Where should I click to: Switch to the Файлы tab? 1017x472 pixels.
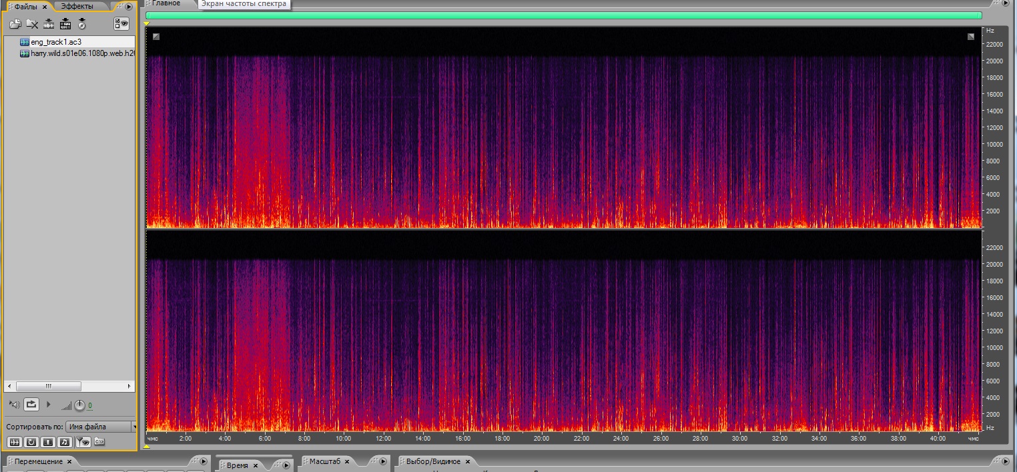[26, 6]
